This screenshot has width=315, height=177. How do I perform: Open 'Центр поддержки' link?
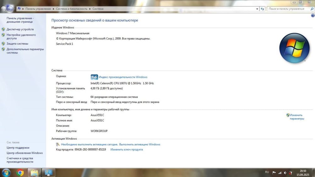pyautogui.click(x=18, y=148)
